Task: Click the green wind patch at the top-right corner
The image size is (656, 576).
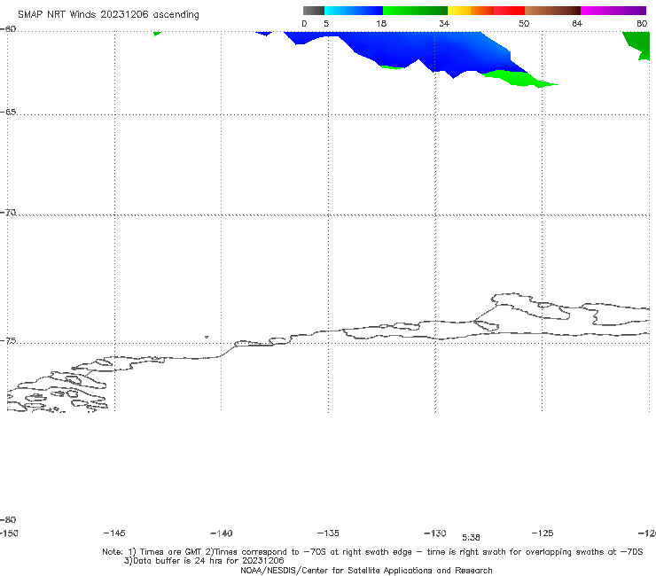Action: point(637,45)
